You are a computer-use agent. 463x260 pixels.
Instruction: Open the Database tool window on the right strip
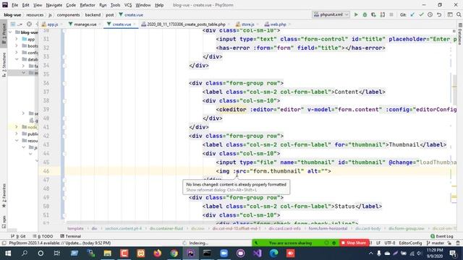pos(460,34)
